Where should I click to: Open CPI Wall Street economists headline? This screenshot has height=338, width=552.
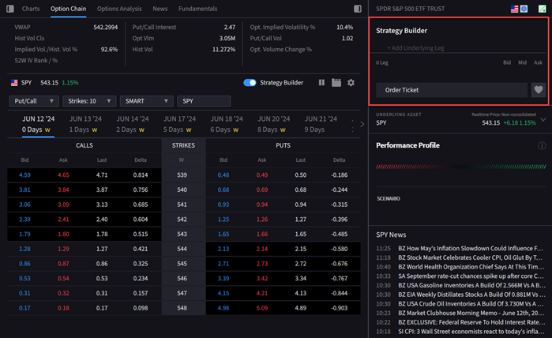pos(471,332)
